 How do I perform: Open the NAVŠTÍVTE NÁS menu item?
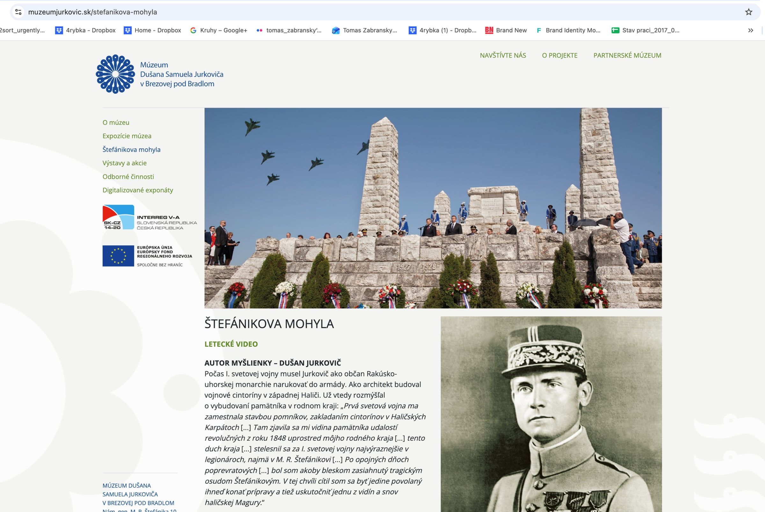[x=503, y=55]
